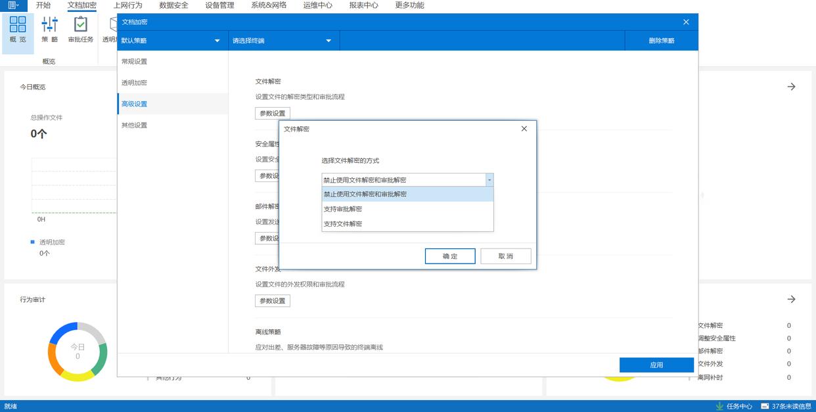Click arrow on lower right statistics card

pos(792,299)
